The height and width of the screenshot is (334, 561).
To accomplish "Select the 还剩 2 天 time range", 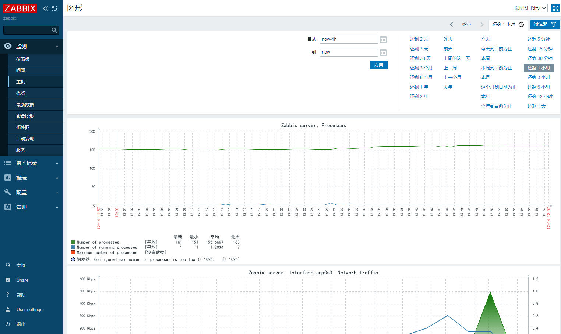I will coord(419,39).
